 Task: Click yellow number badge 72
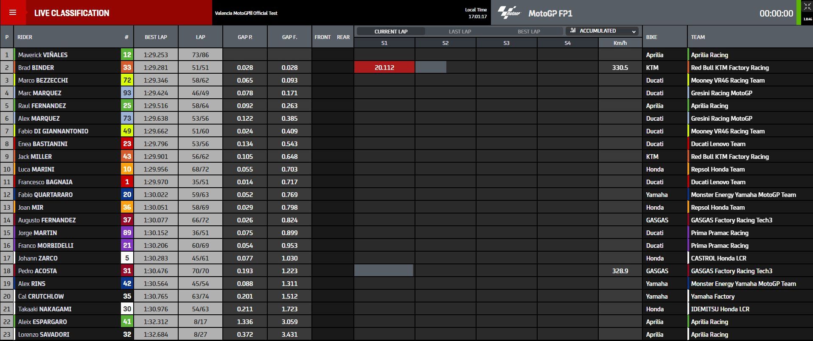click(x=127, y=80)
